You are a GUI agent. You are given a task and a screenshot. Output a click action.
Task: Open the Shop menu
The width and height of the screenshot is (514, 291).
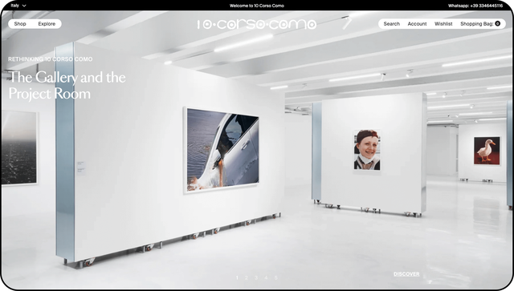[x=20, y=23]
